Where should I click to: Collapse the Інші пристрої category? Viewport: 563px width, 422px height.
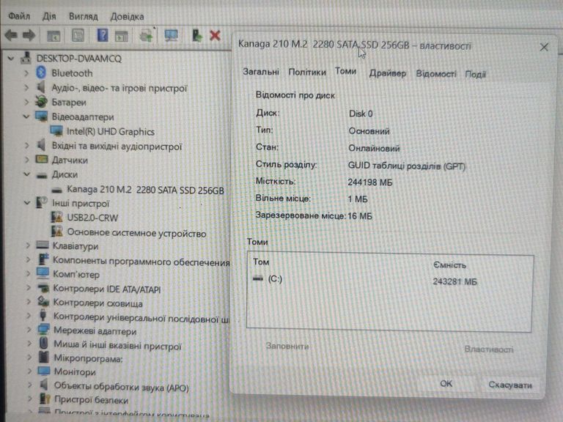tap(27, 203)
